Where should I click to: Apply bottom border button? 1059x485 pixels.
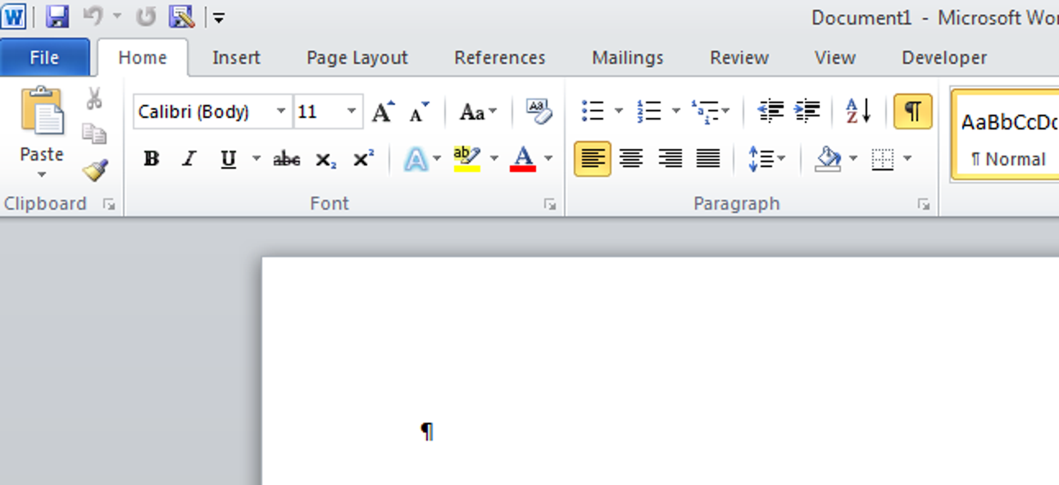tap(883, 159)
